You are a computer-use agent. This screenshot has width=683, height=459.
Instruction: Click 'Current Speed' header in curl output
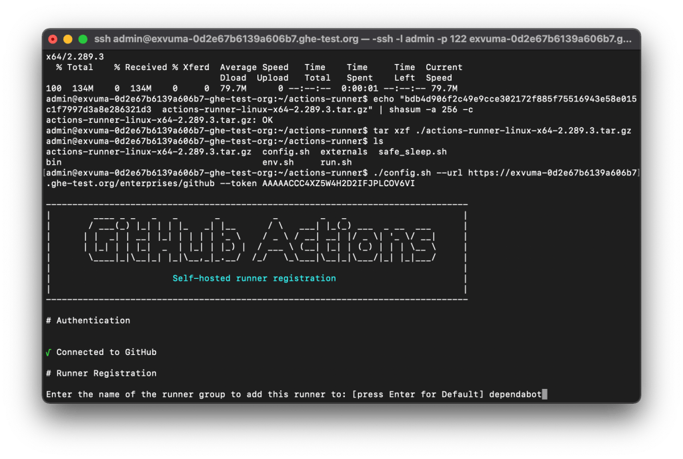pyautogui.click(x=444, y=73)
